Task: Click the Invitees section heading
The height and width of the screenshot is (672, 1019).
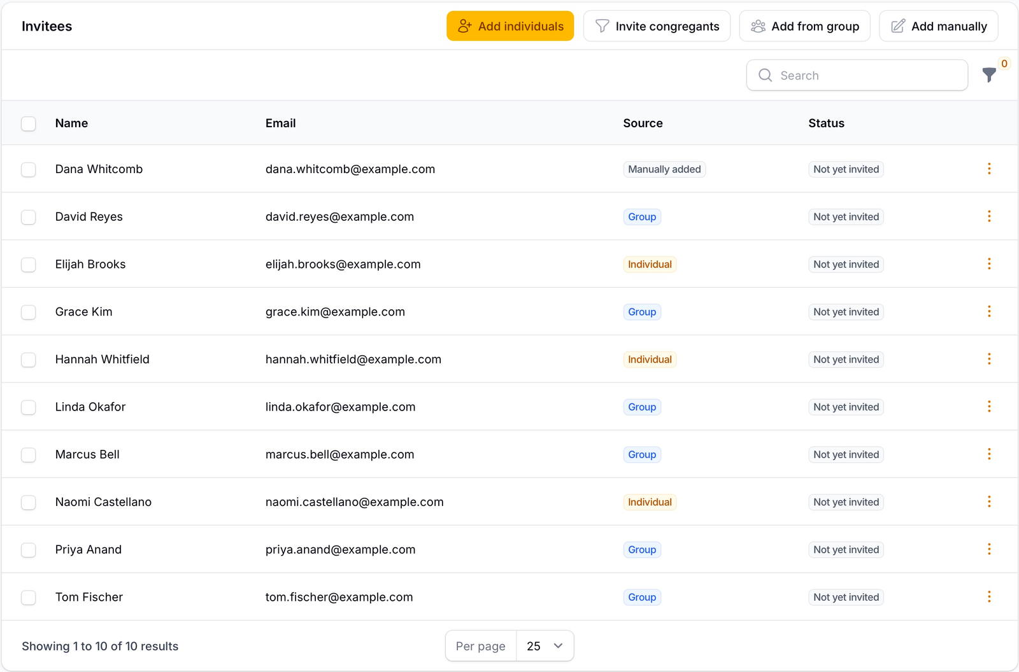Action: click(x=47, y=26)
